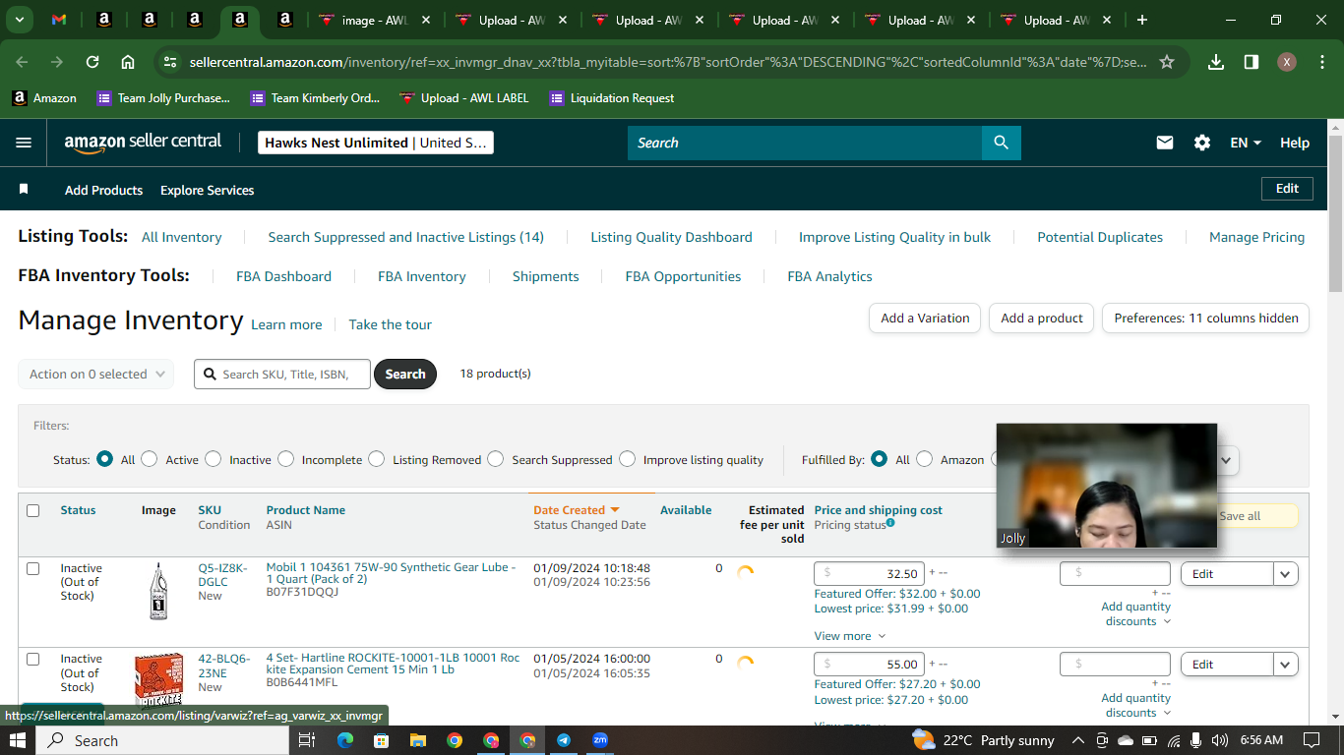Bookmark this page with the star icon
The image size is (1344, 755).
(1167, 62)
